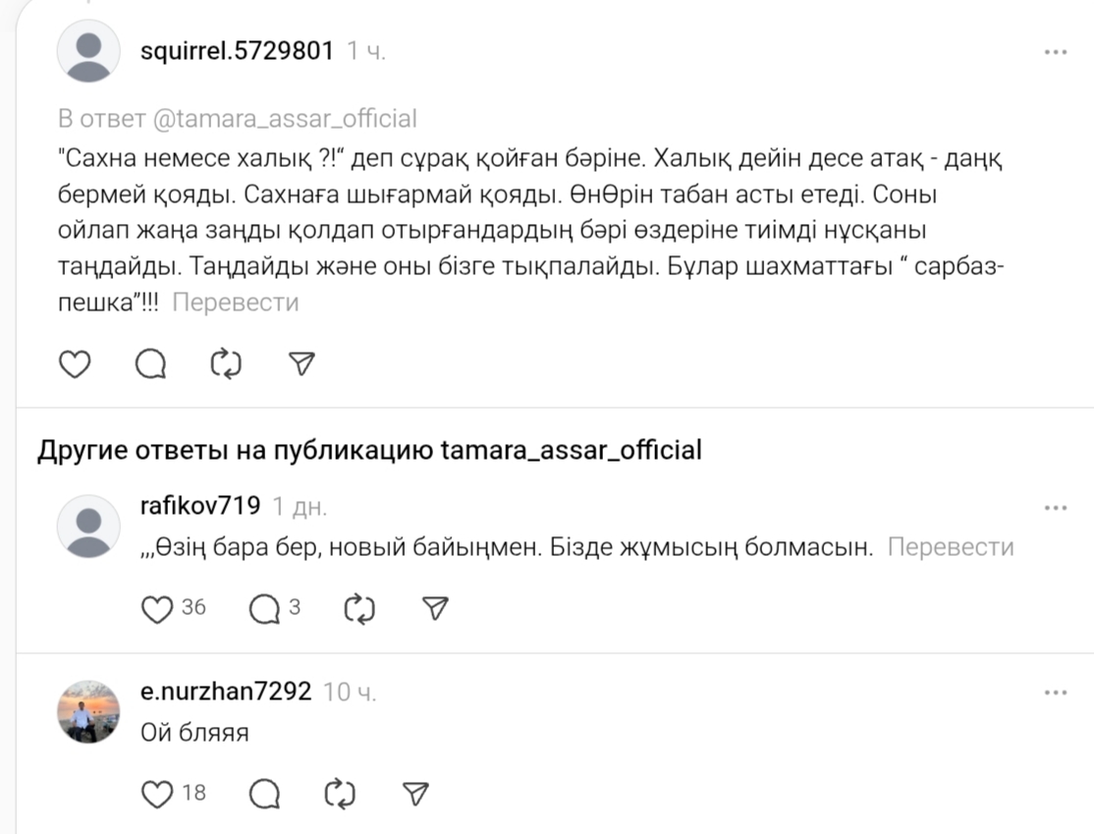The image size is (1094, 834).
Task: Translate the rafikov719 comment
Action: click(x=950, y=547)
